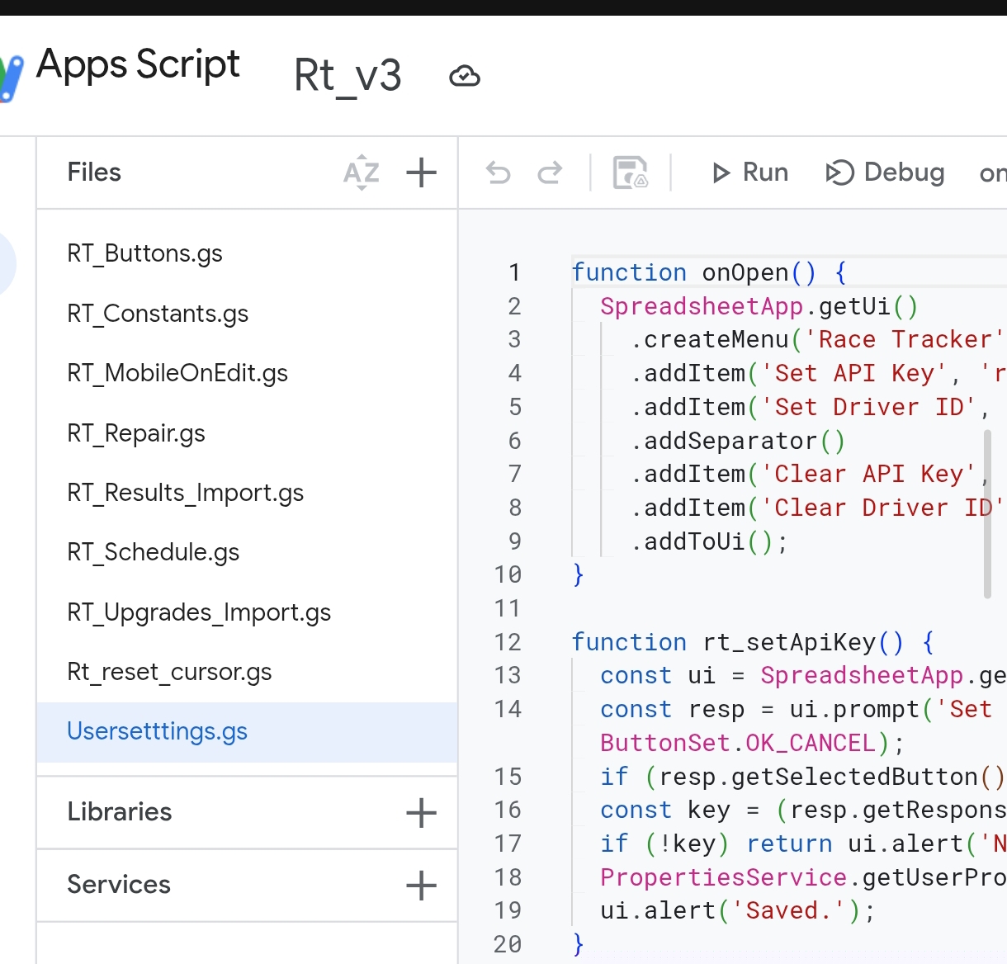
Task: Open RT_Buttons.gs file
Action: coord(145,253)
